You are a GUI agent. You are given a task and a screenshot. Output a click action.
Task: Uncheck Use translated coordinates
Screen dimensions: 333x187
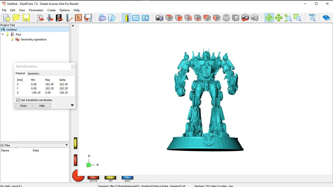click(18, 100)
